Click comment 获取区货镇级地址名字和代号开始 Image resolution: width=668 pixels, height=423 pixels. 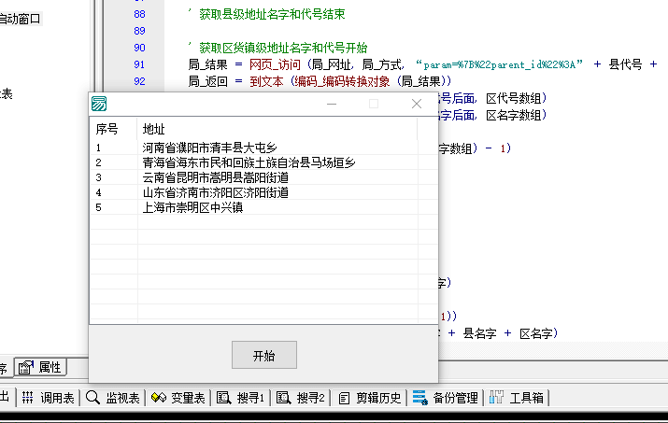pos(283,48)
